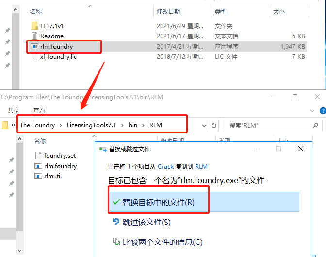Click the foundry.set file name
Image resolution: width=326 pixels, height=257 pixels.
point(60,155)
